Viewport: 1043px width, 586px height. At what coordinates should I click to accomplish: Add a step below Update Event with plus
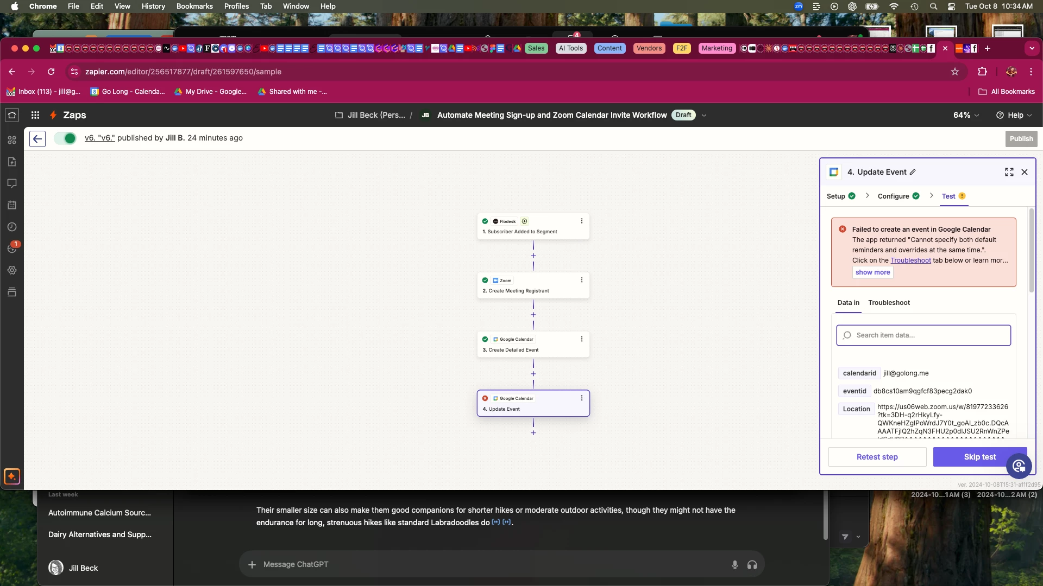pyautogui.click(x=533, y=433)
